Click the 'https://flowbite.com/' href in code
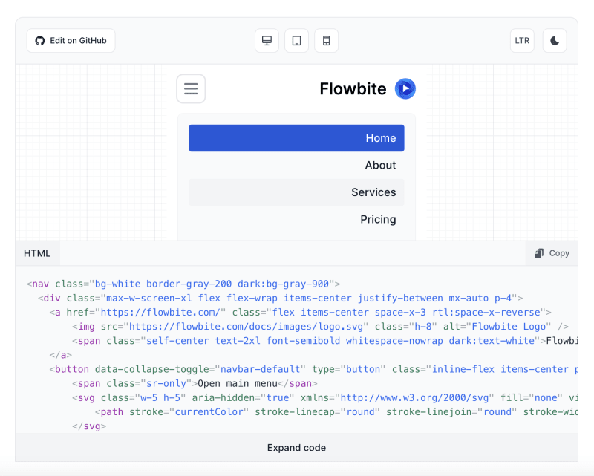594x476 pixels. tap(160, 313)
